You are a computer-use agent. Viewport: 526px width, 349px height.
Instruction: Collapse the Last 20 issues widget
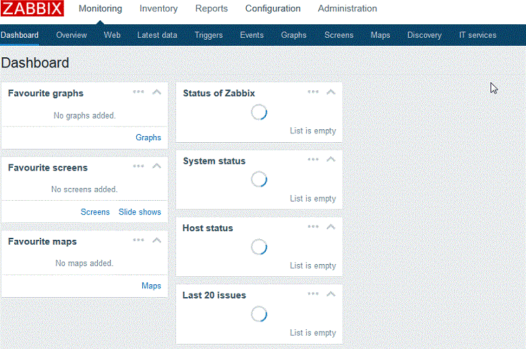pyautogui.click(x=330, y=294)
